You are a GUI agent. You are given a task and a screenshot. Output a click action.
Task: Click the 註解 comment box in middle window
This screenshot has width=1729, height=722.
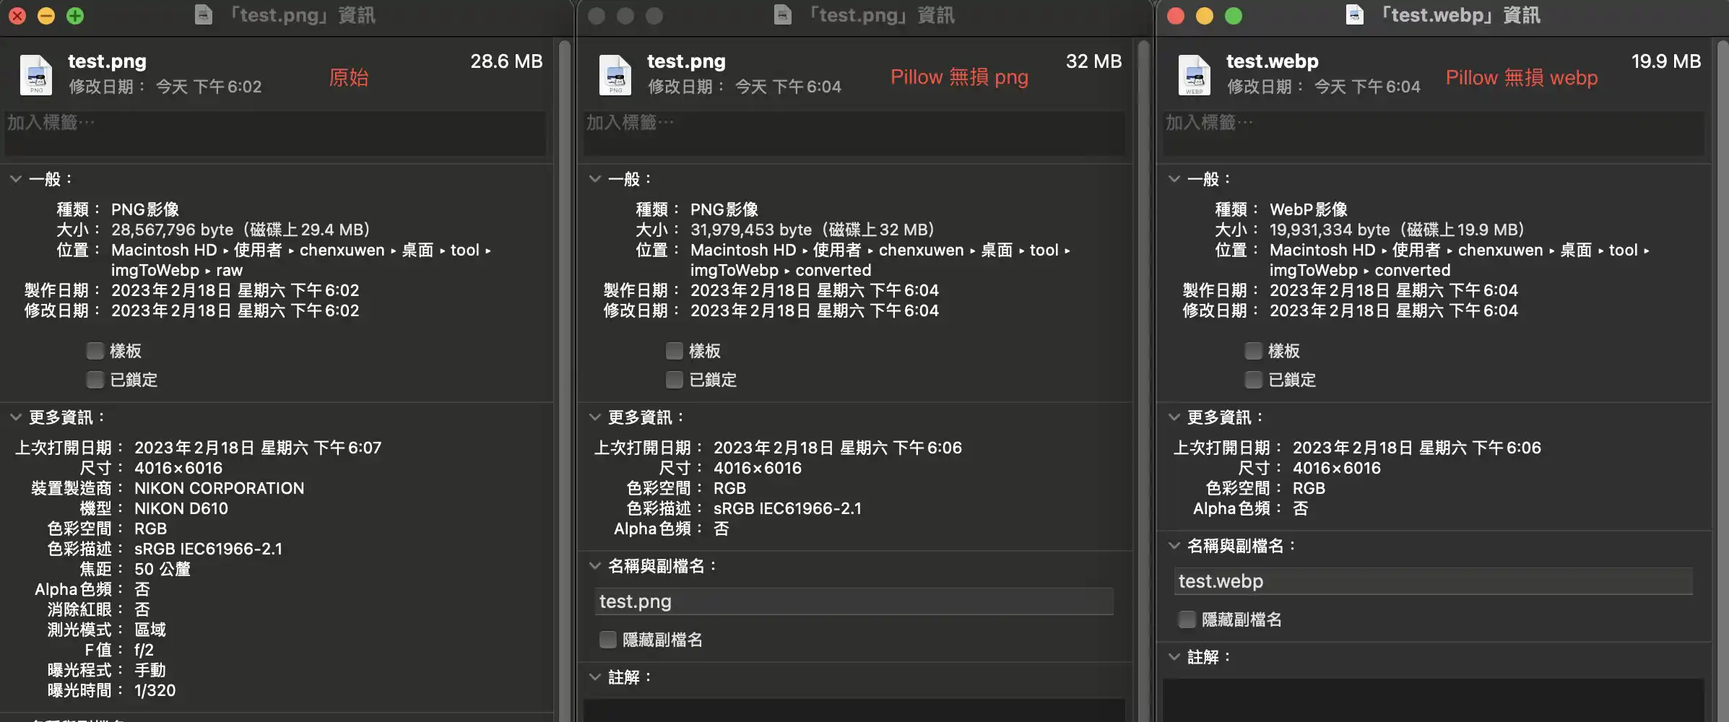coord(854,710)
